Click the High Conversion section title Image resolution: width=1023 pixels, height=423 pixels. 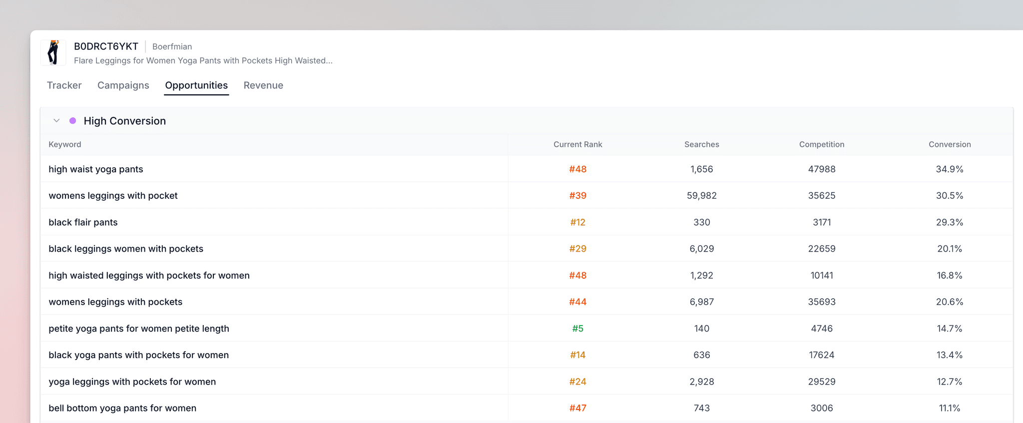124,121
